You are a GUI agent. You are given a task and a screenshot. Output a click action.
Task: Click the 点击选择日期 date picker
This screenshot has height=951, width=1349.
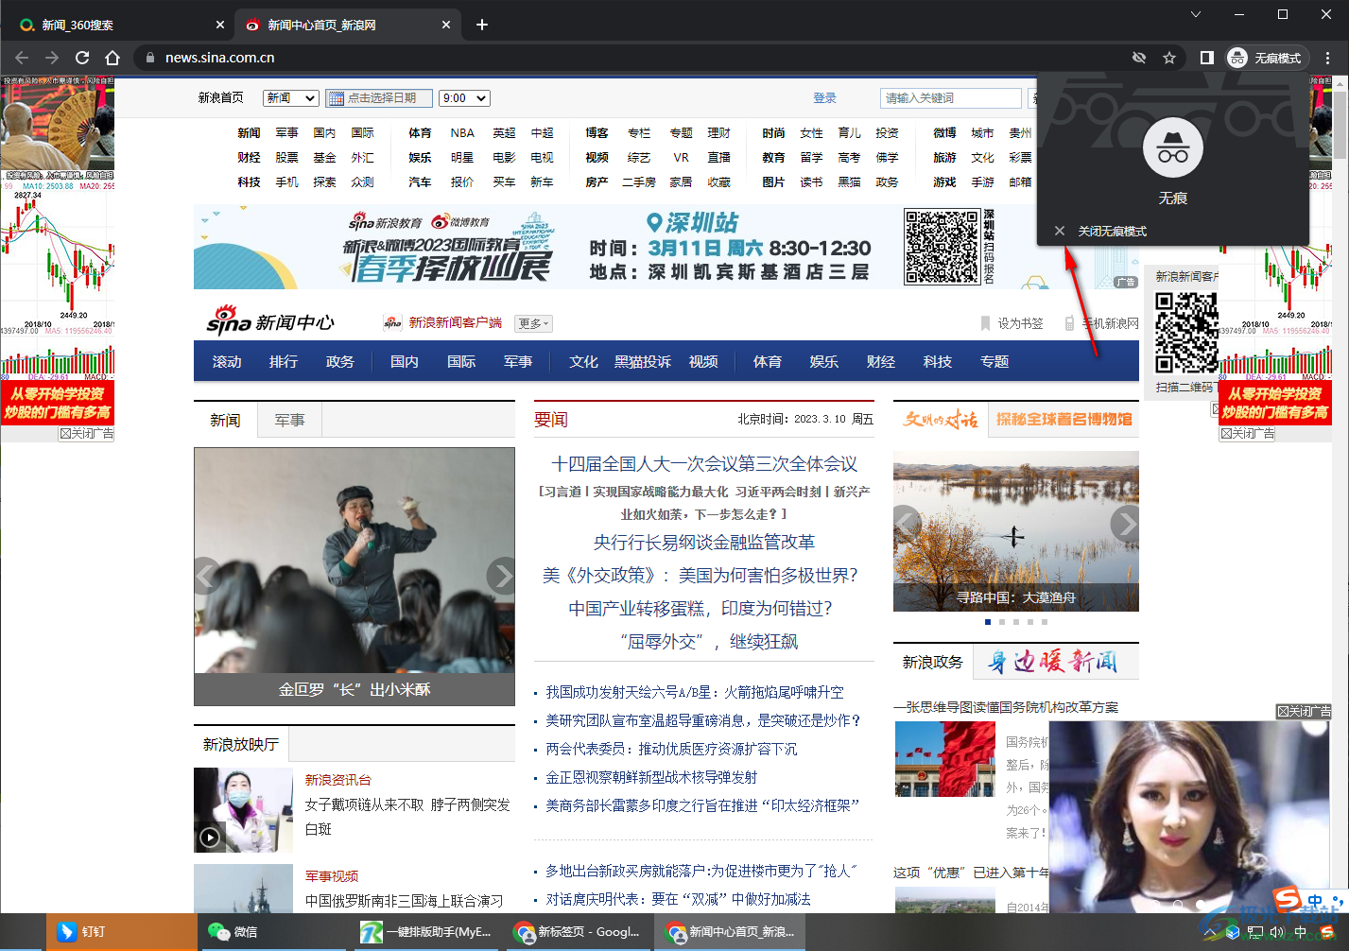(379, 98)
